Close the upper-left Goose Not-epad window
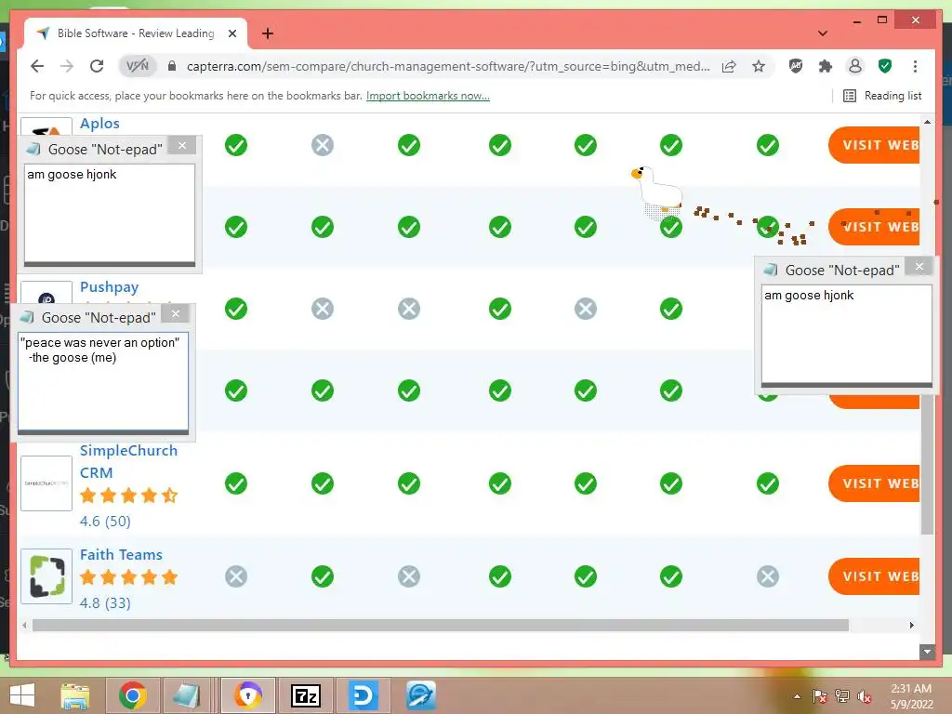Viewport: 952px width, 714px height. coord(181,146)
